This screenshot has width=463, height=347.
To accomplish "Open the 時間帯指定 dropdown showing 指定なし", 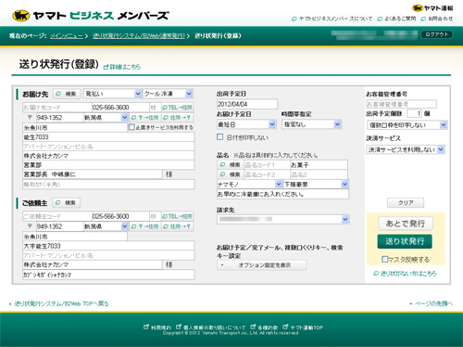I will [312, 124].
